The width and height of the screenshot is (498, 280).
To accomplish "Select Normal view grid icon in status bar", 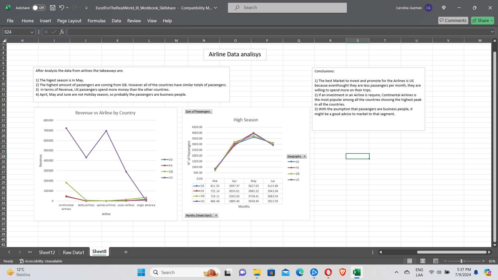I will (410, 261).
